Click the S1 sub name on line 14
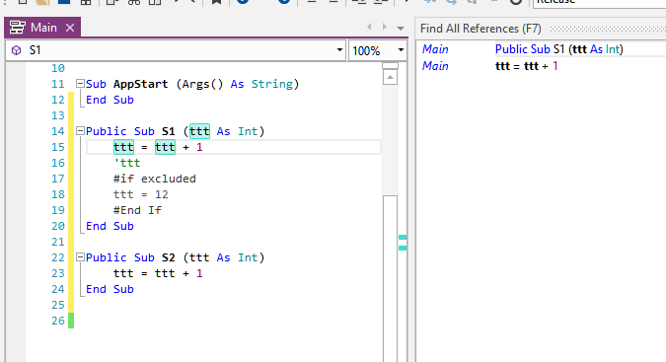666x362 pixels. pos(168,131)
